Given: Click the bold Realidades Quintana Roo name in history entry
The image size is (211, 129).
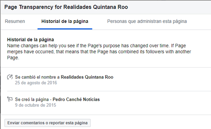Looking at the screenshot, I should (x=87, y=77).
